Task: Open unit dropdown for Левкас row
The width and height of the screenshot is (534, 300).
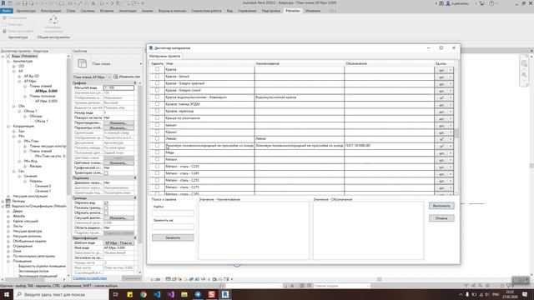Action: tap(444, 139)
